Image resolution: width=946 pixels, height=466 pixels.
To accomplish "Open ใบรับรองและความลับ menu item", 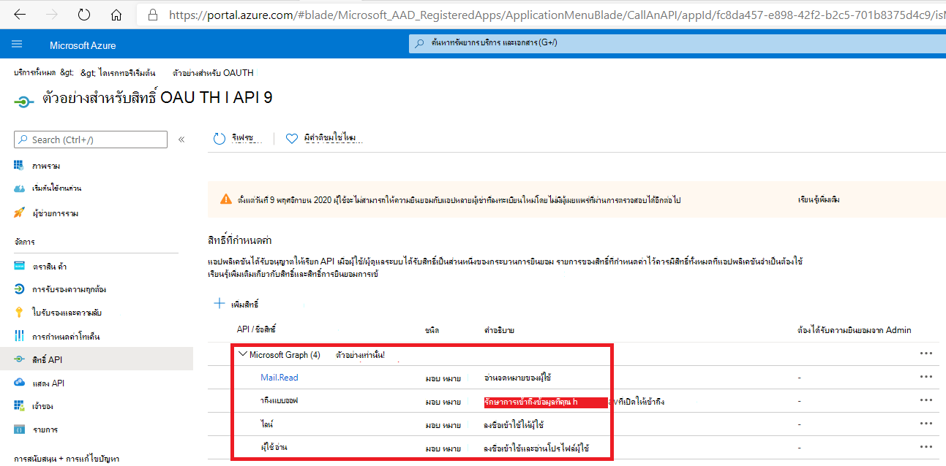I will point(67,313).
